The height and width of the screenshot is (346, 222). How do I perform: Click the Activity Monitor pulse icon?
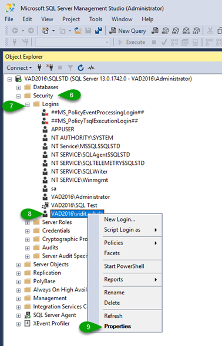[x=91, y=68]
